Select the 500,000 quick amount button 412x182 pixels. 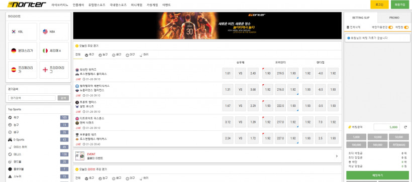coord(377,145)
